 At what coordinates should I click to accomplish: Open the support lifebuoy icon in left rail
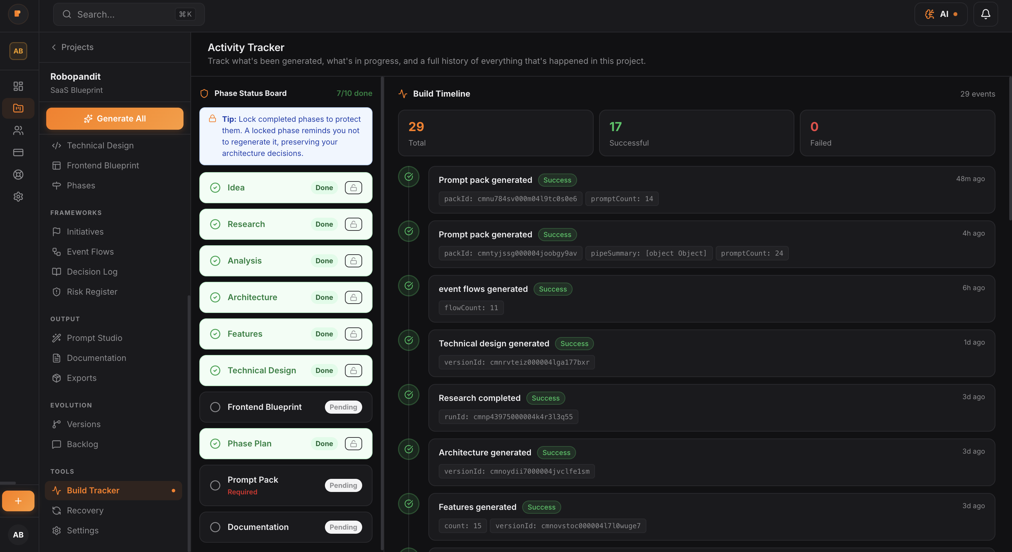(18, 175)
